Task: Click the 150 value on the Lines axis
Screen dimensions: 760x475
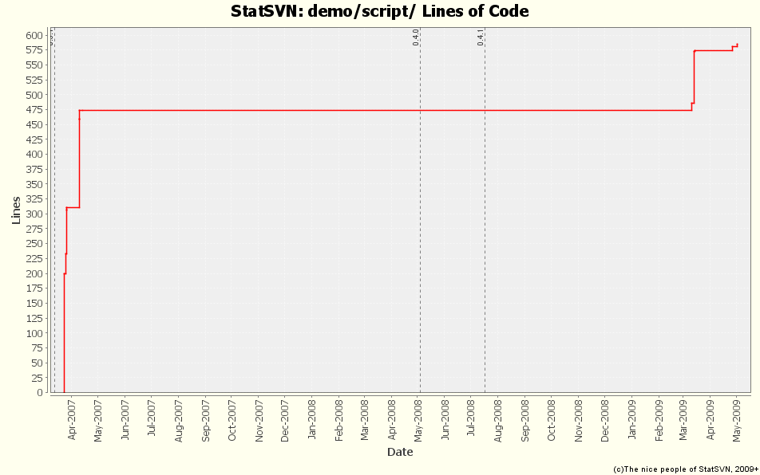Action: [34, 304]
